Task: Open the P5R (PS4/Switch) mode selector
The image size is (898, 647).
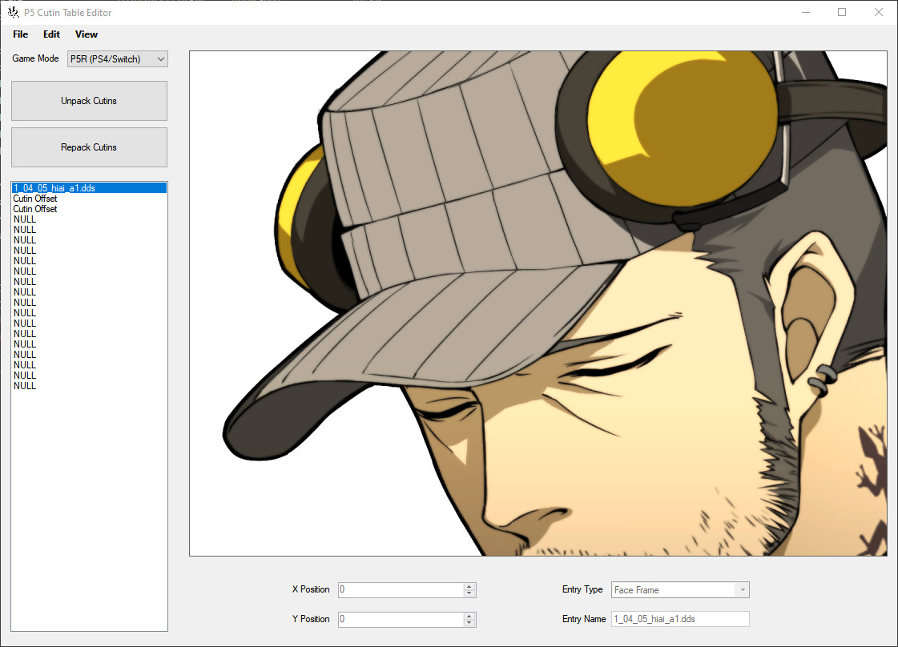Action: pyautogui.click(x=116, y=58)
